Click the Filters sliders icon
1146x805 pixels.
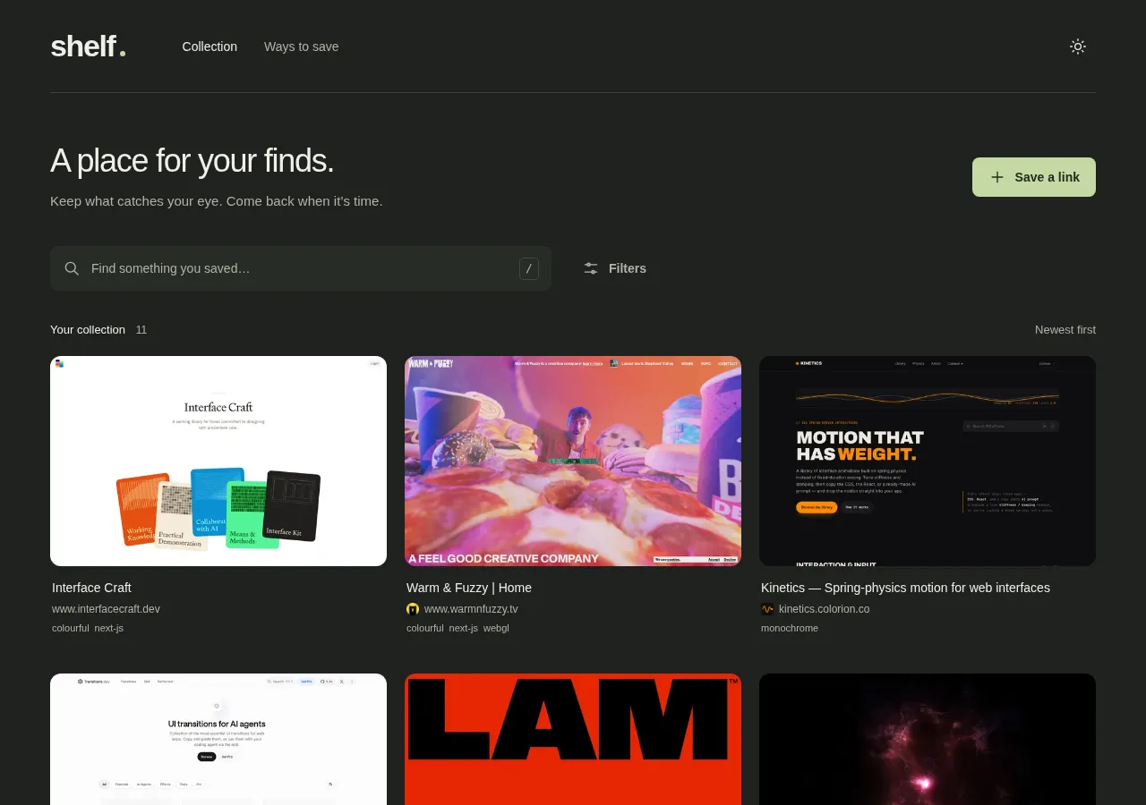click(x=591, y=268)
